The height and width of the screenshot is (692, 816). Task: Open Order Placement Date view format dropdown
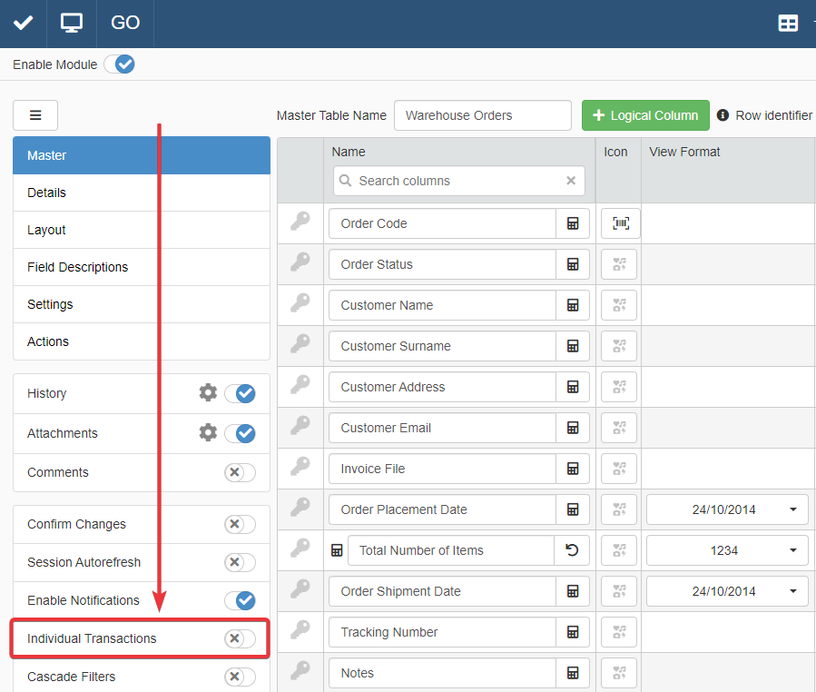727,509
